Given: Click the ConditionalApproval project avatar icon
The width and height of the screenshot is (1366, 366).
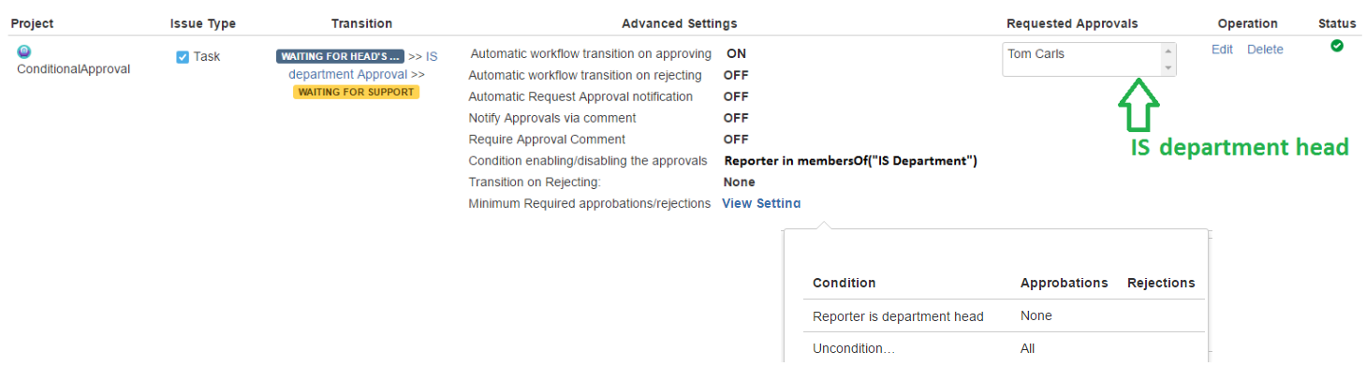Looking at the screenshot, I should tap(24, 51).
